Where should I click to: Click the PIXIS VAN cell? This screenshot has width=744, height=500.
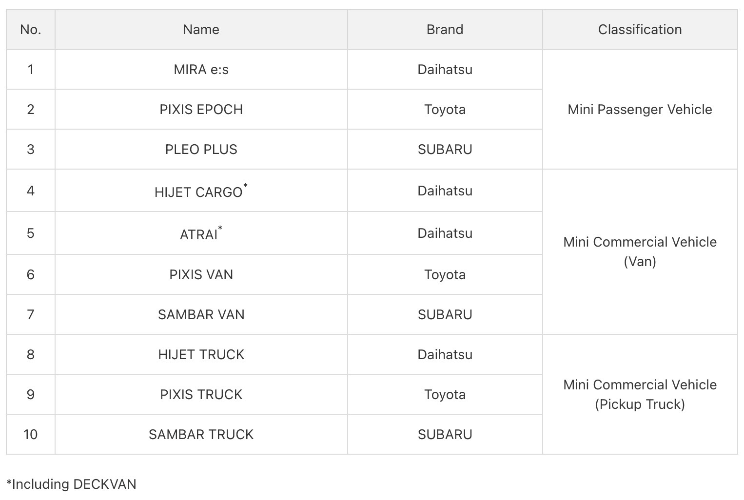(201, 274)
